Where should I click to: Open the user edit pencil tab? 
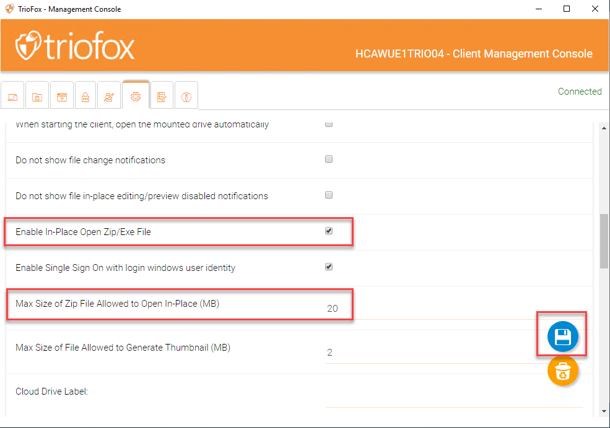click(x=110, y=95)
